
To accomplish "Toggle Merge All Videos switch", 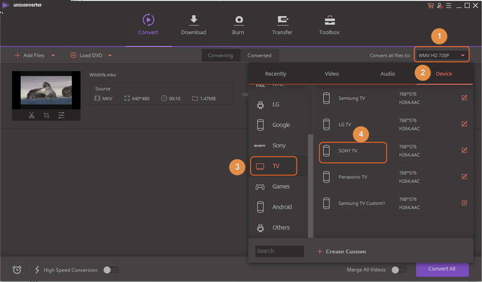I will [399, 270].
